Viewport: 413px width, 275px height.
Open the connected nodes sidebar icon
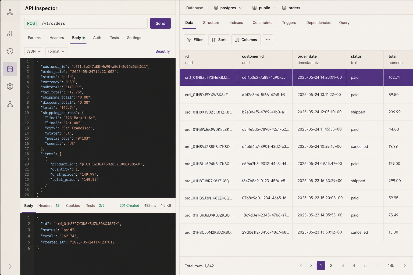pos(10,104)
